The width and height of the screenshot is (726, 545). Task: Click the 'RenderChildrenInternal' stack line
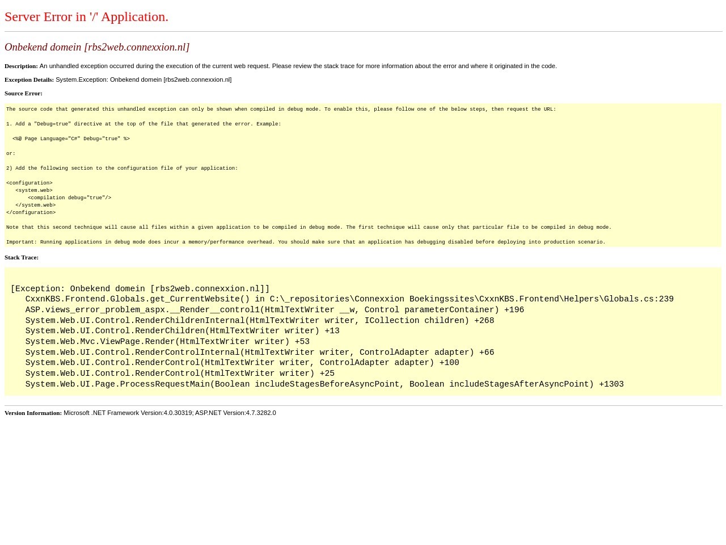[x=260, y=321]
